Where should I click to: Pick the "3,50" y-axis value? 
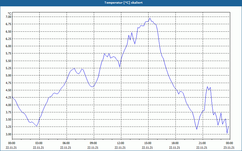point(8,120)
